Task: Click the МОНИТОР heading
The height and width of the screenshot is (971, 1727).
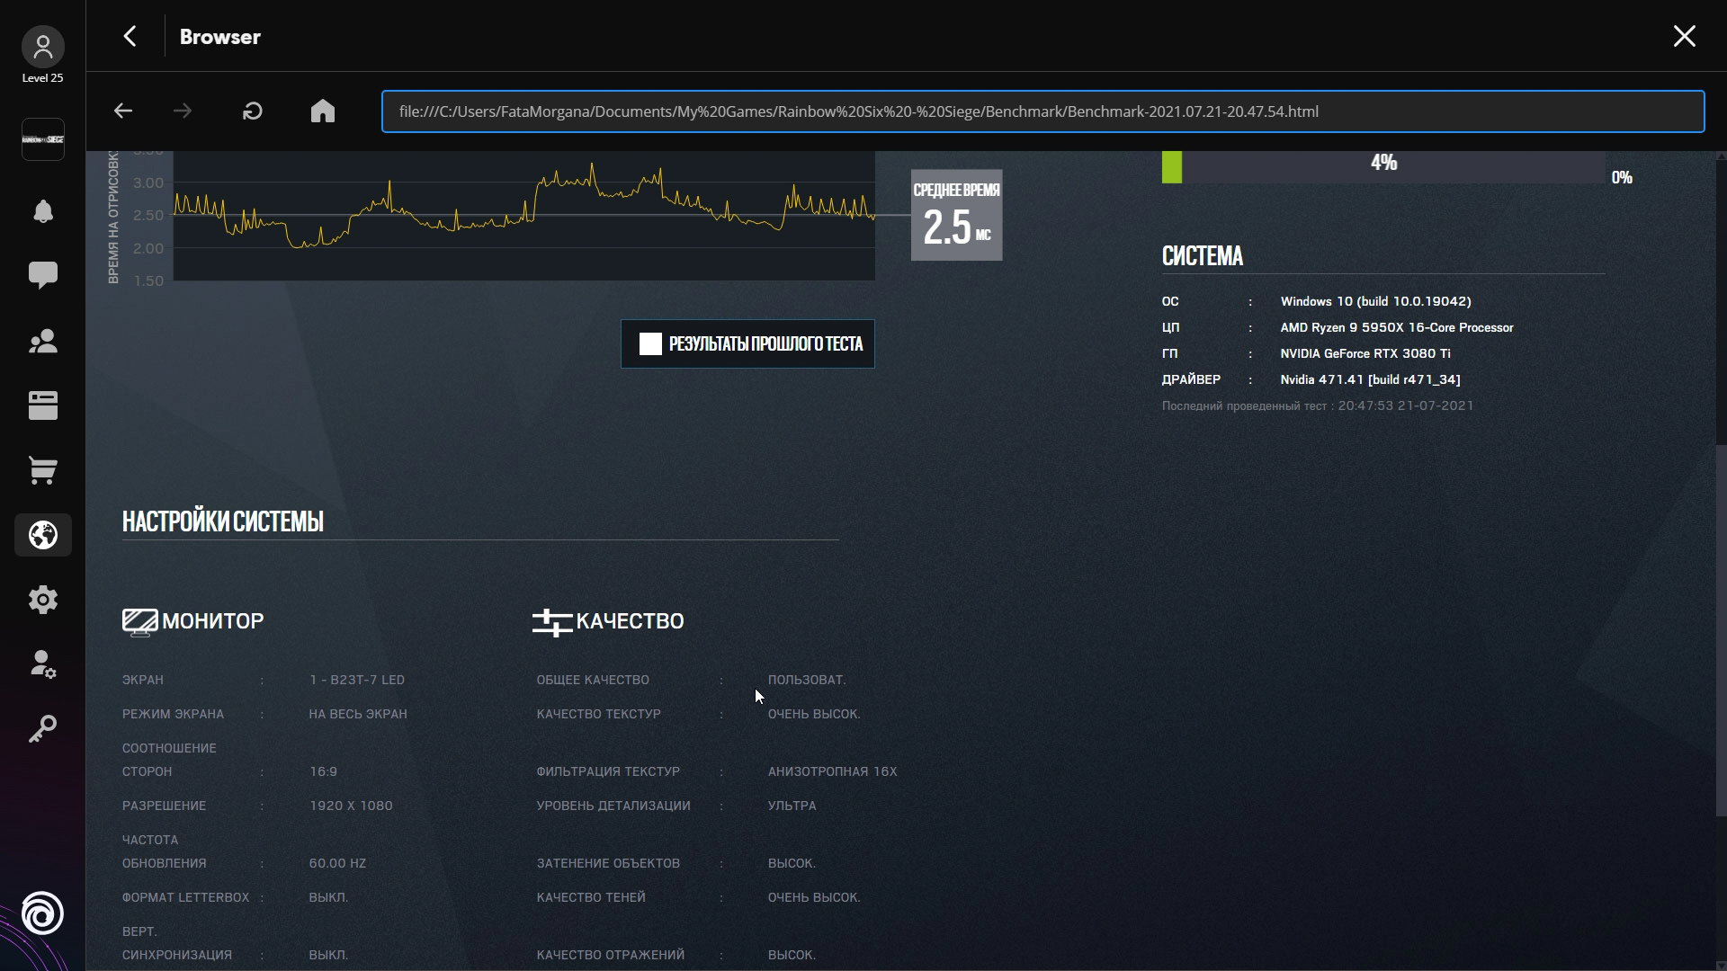Action: point(213,621)
